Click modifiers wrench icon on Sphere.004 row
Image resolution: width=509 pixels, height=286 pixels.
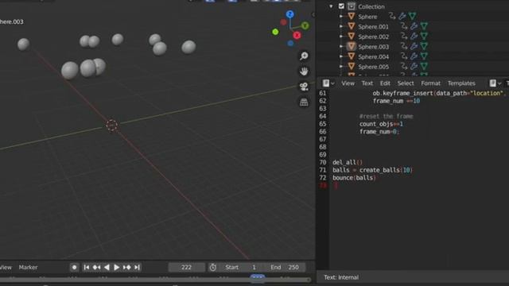tap(414, 56)
